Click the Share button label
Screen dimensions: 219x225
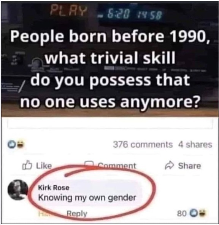pyautogui.click(x=189, y=166)
